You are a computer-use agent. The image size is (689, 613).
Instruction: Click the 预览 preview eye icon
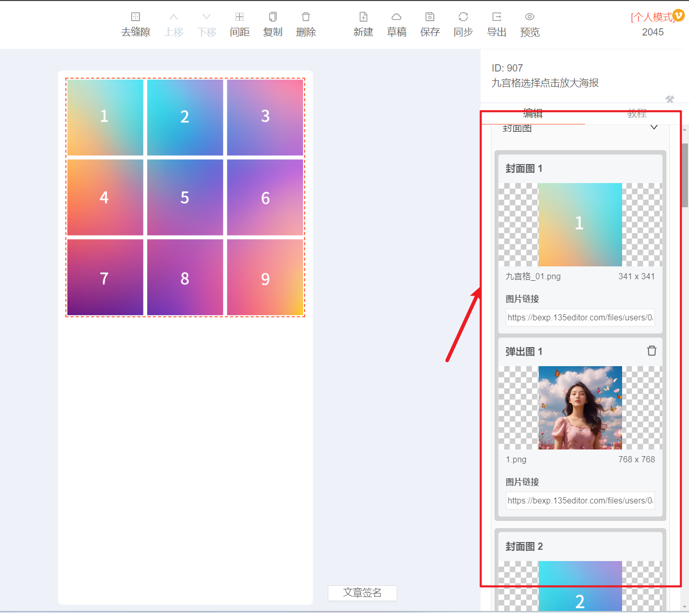coord(530,16)
